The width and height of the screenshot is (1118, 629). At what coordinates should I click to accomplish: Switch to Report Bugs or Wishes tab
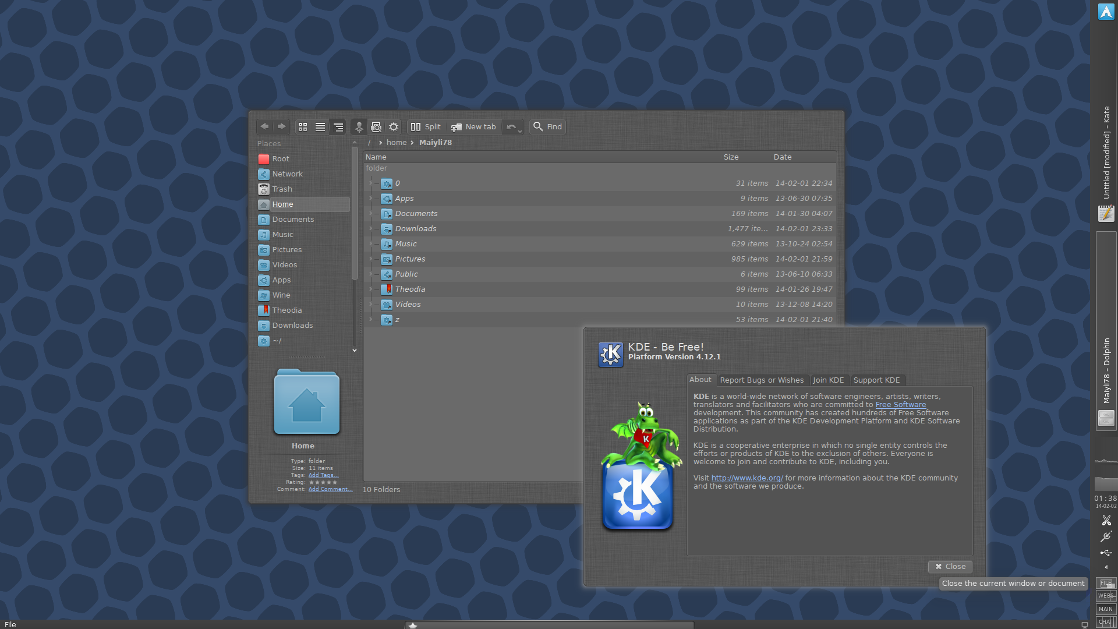point(762,380)
